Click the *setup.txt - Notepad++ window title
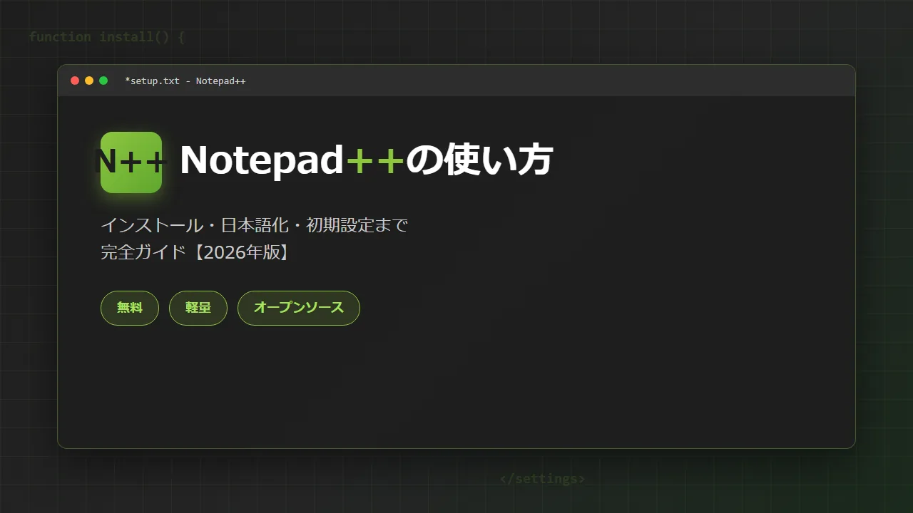The height and width of the screenshot is (513, 913). click(185, 81)
